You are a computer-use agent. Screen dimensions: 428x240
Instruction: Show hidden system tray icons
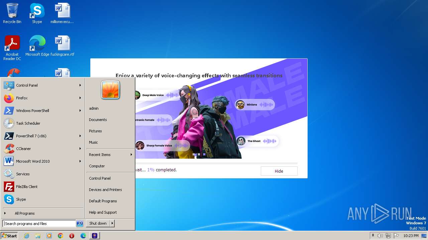tap(373, 236)
